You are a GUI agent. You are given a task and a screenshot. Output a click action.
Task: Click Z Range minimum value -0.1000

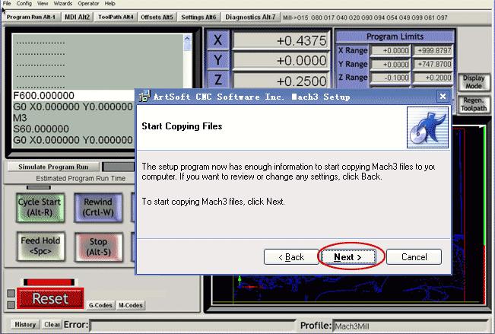pos(390,78)
